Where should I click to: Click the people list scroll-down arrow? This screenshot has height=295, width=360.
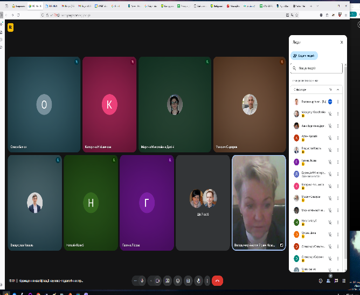click(345, 270)
